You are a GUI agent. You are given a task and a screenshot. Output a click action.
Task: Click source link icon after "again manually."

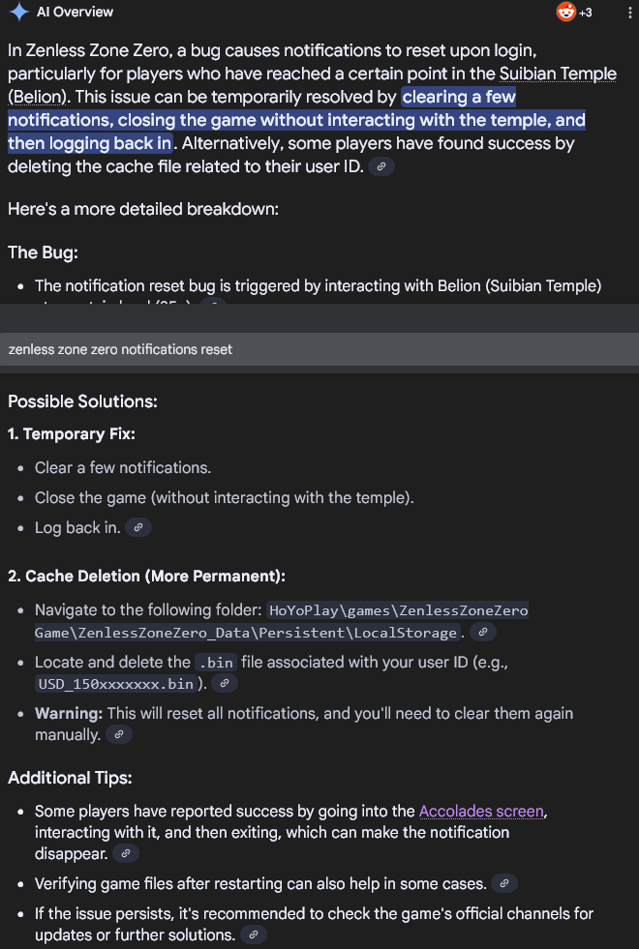click(118, 735)
